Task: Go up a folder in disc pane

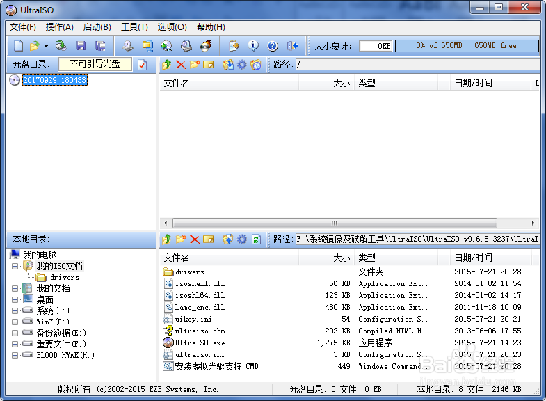Action: point(166,65)
